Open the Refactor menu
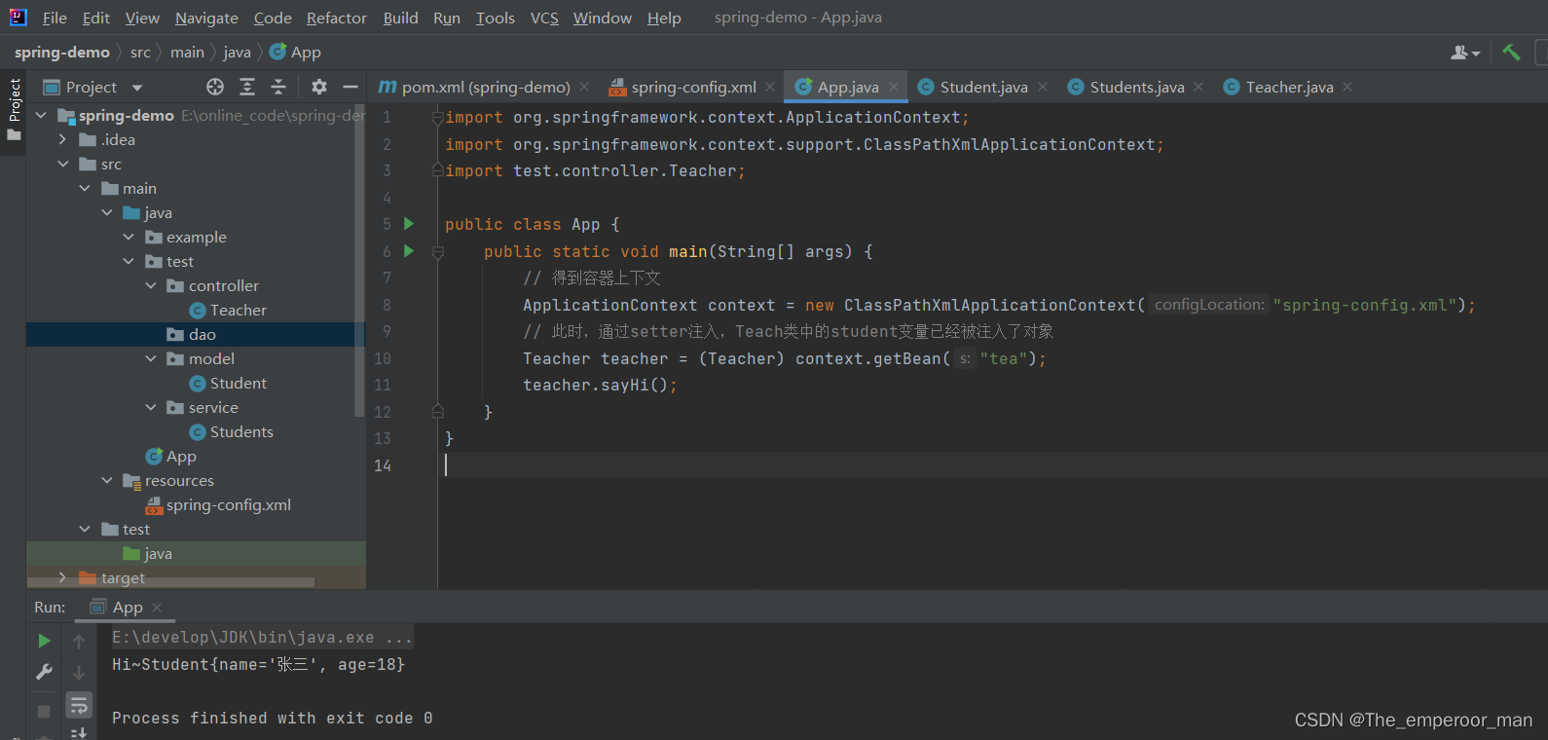The height and width of the screenshot is (740, 1548). click(337, 18)
